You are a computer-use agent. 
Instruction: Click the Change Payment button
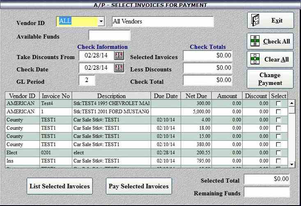point(270,79)
